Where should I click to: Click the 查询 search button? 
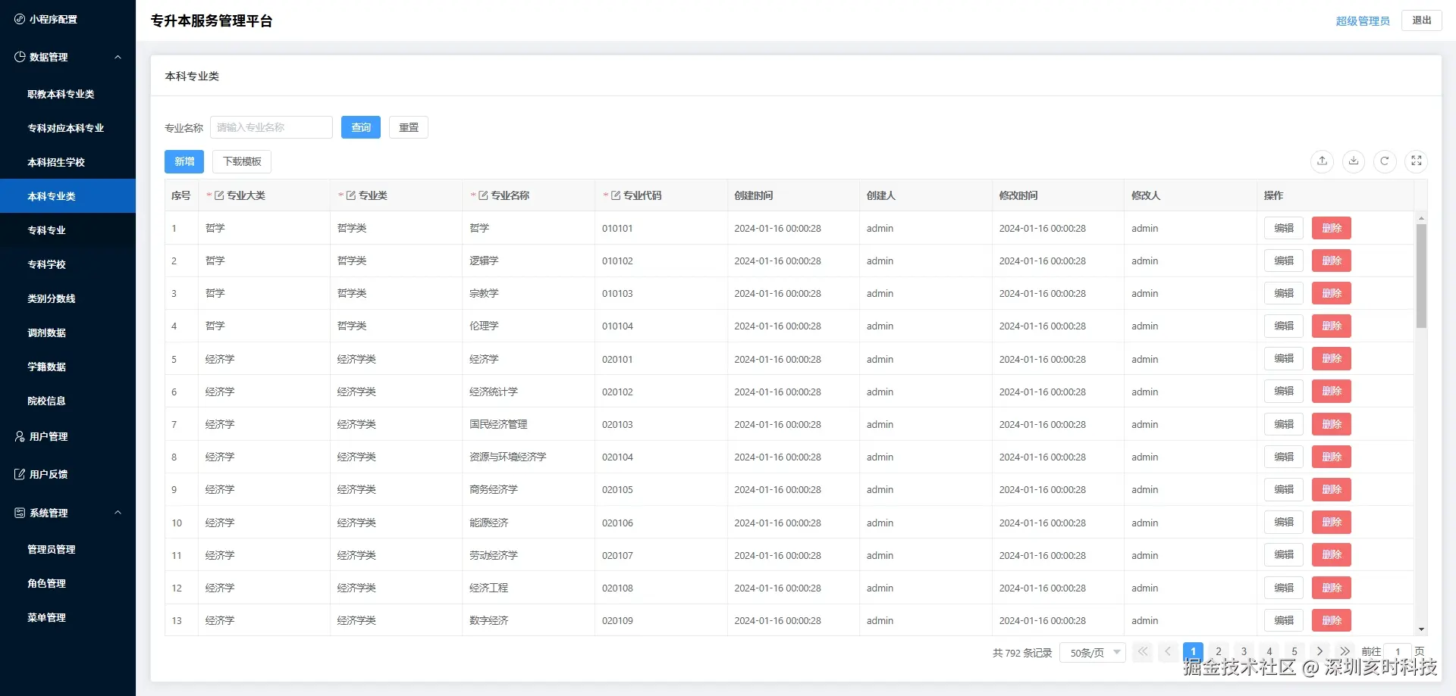pos(361,127)
